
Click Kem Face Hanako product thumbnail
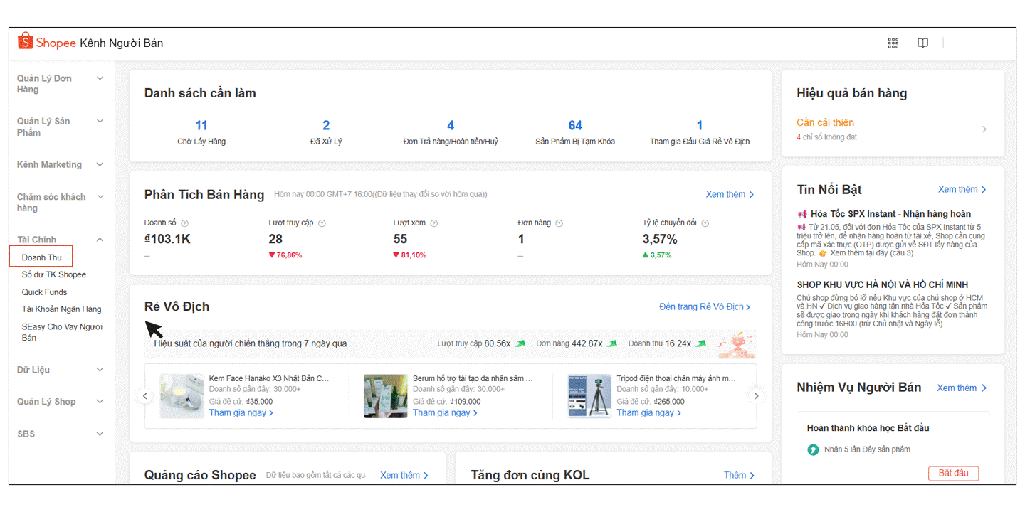pyautogui.click(x=182, y=396)
